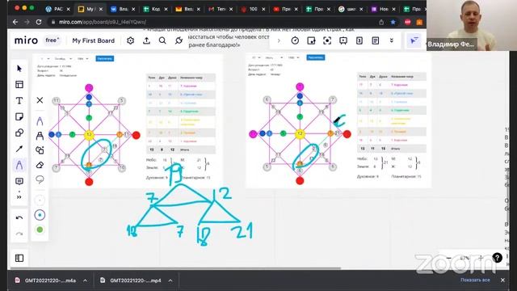Choose the Sticky note tool
Image resolution: width=517 pixels, height=291 pixels.
[19, 116]
